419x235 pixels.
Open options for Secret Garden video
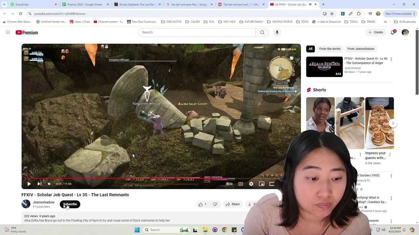391,176
